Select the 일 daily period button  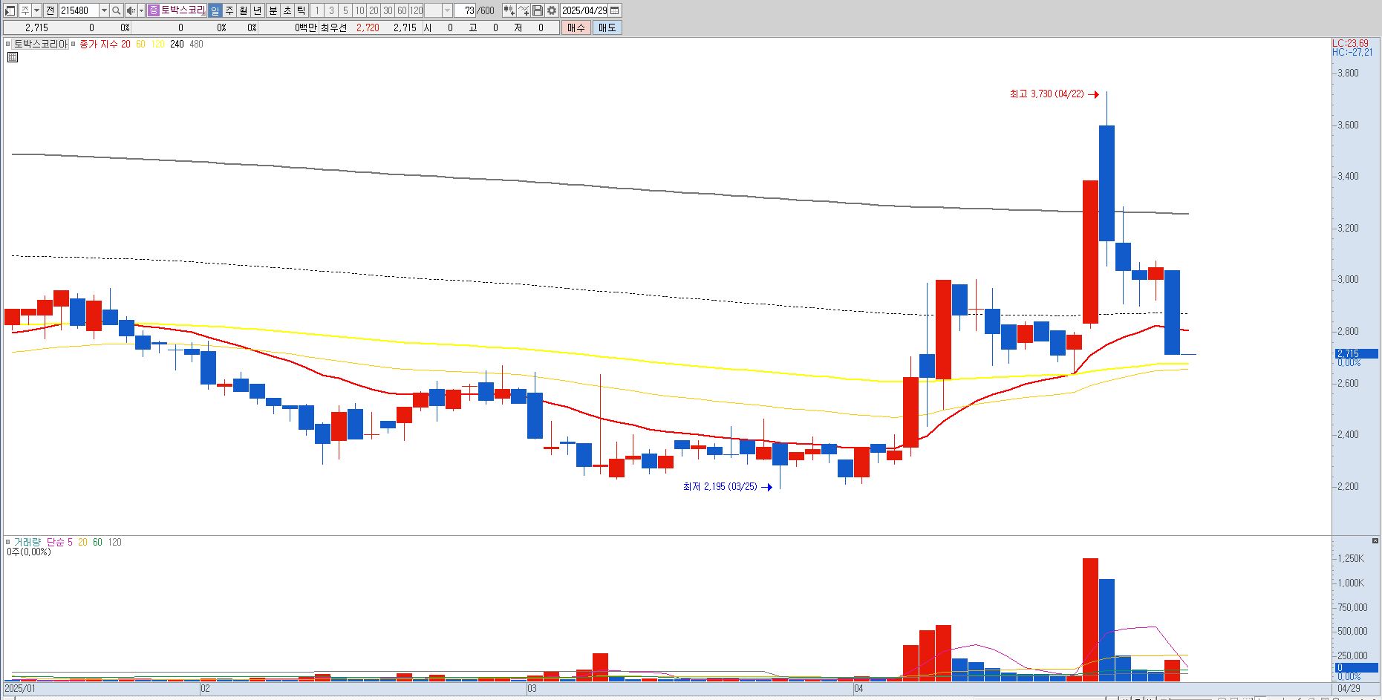215,10
